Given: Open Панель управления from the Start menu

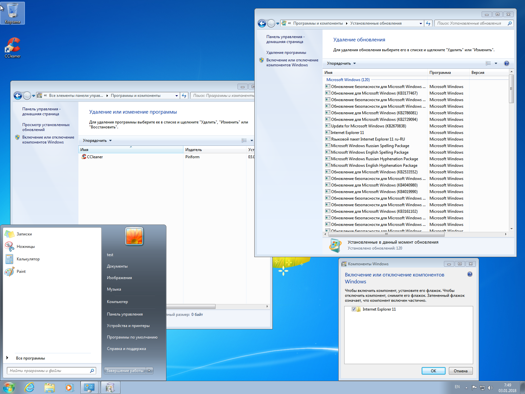Looking at the screenshot, I should (x=125, y=314).
